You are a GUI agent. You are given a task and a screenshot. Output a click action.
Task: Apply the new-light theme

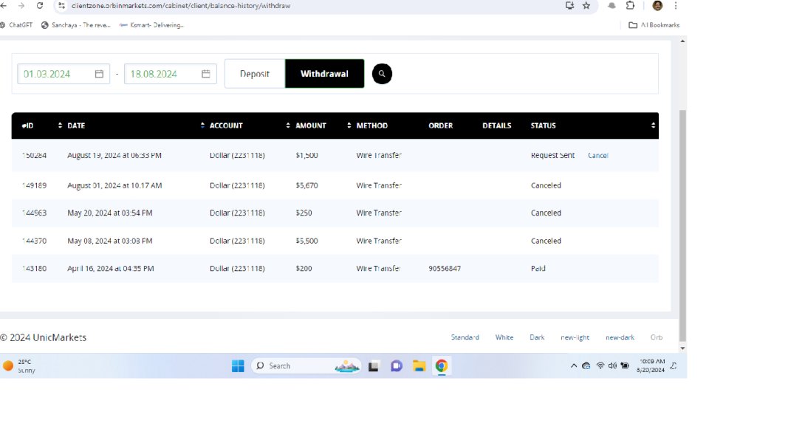(575, 337)
